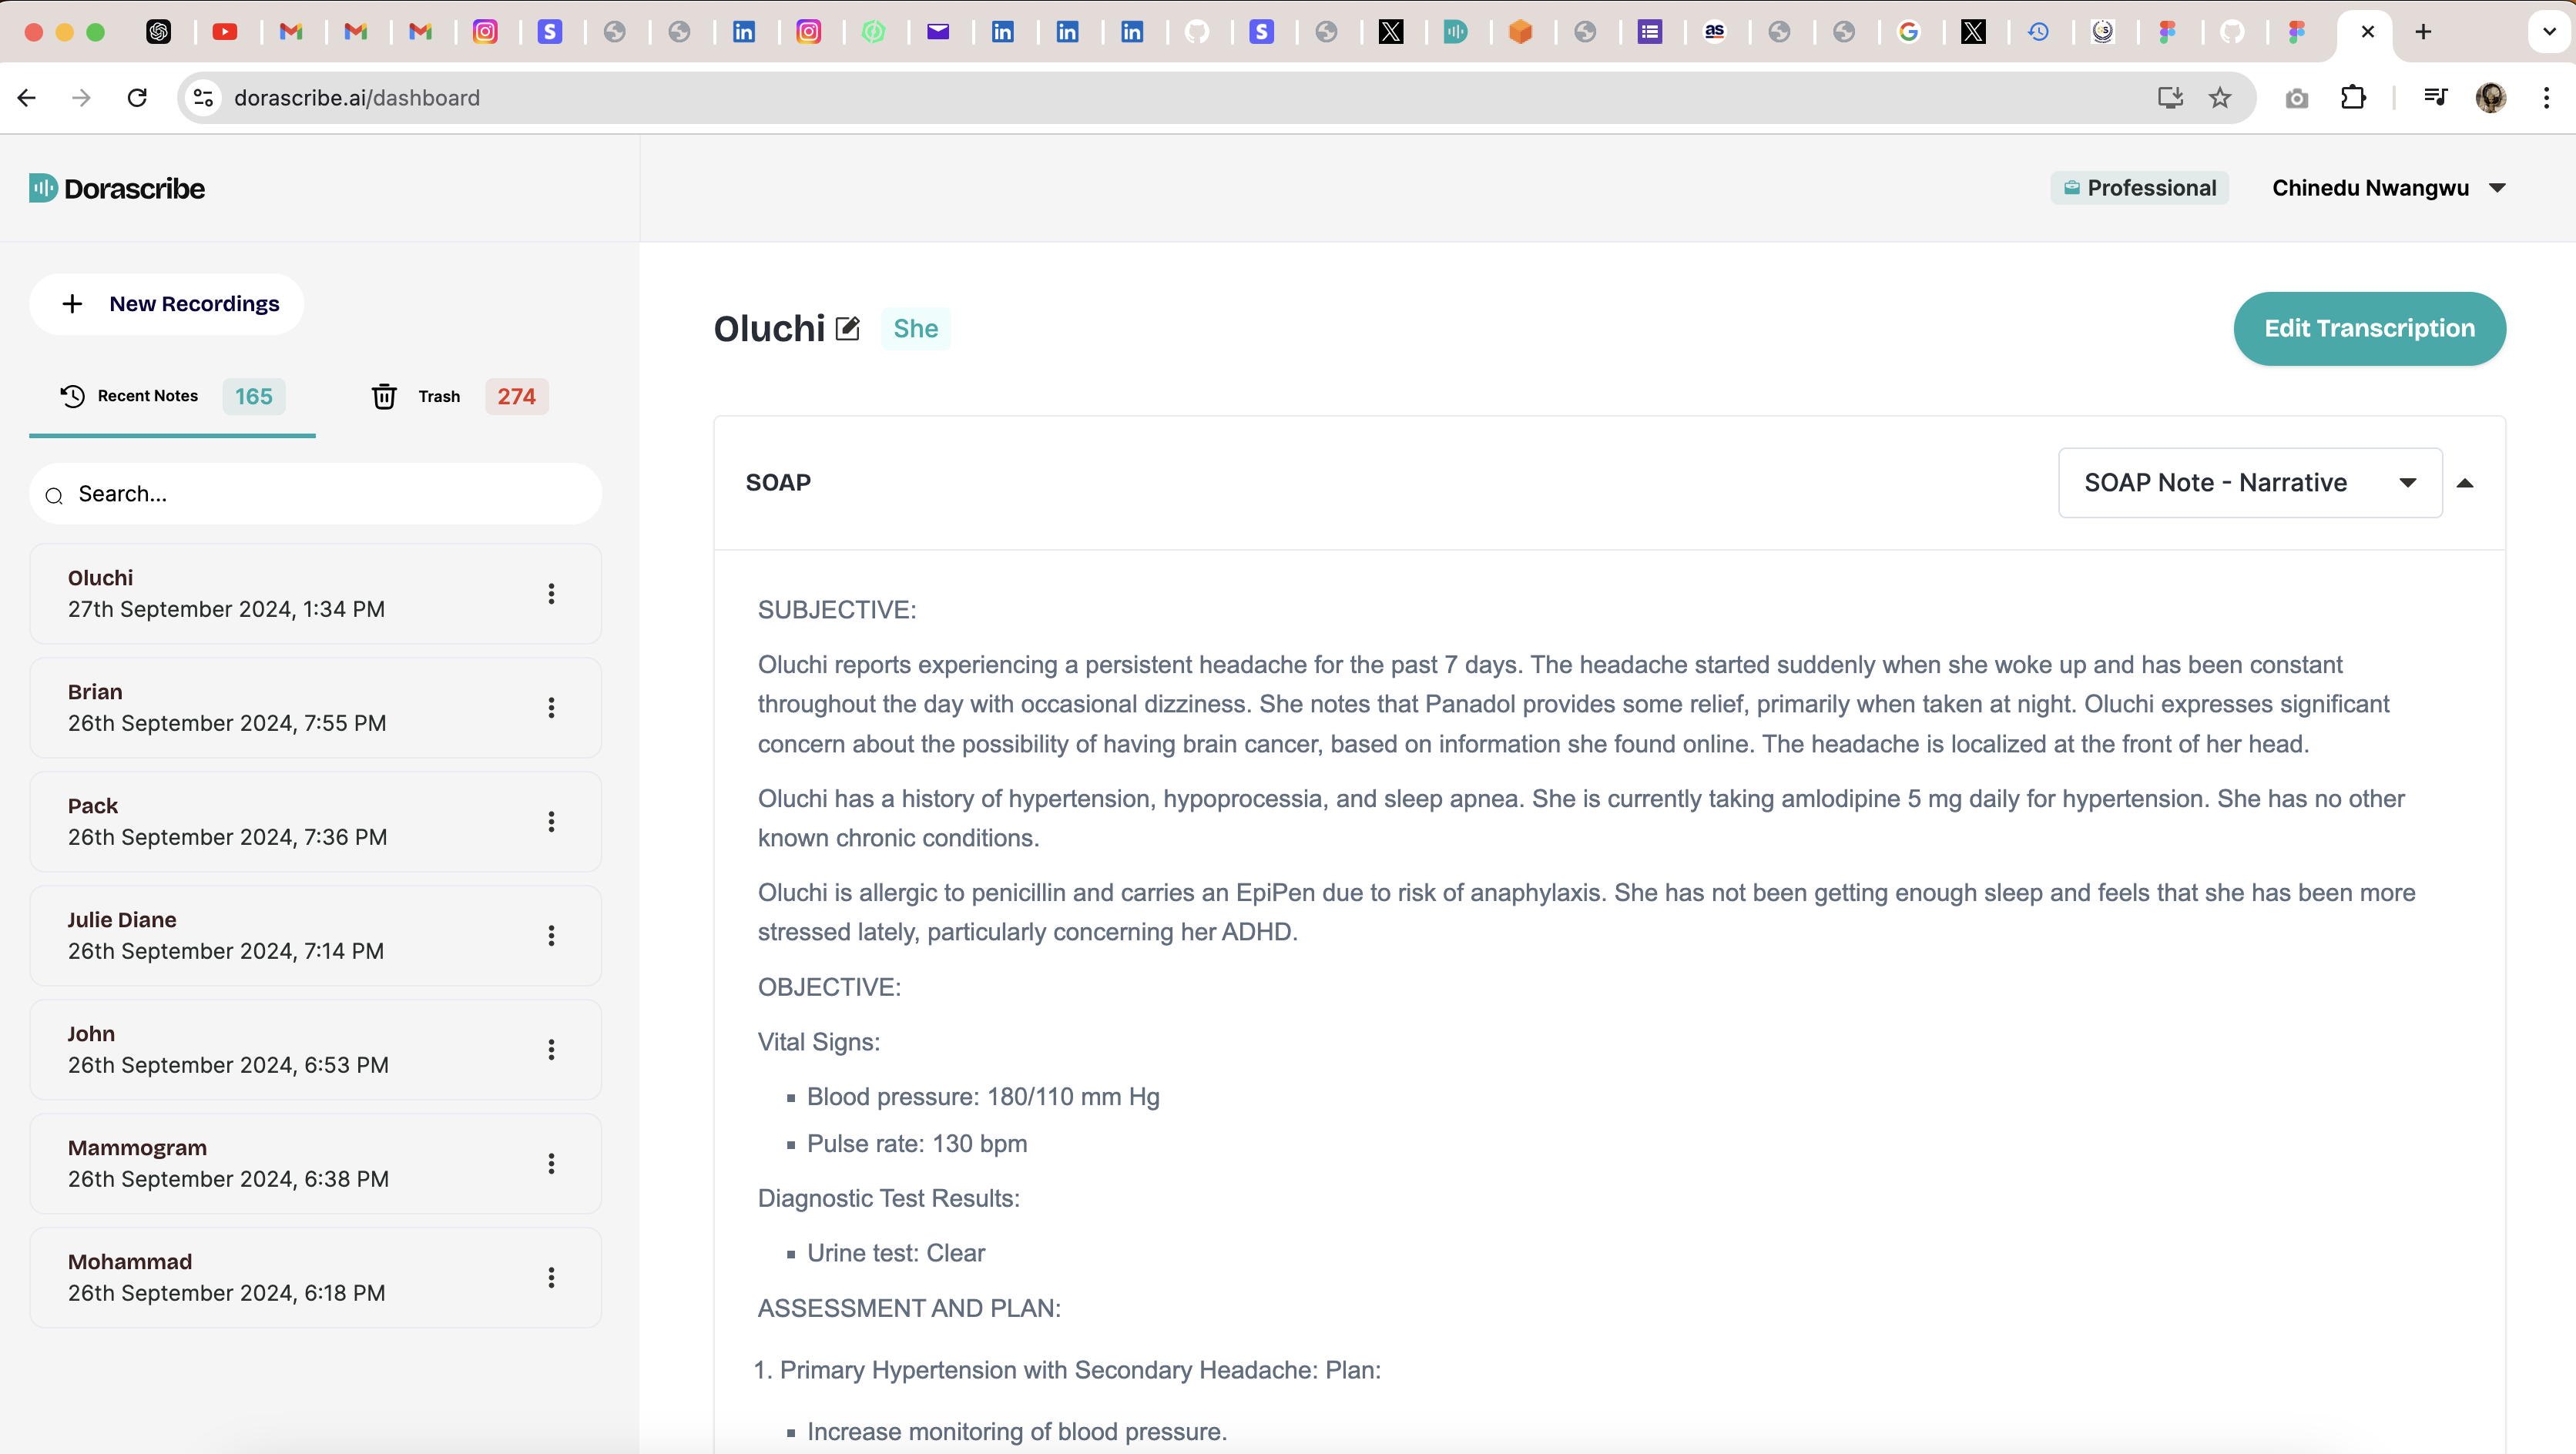Click the search magnifier icon

(x=55, y=495)
